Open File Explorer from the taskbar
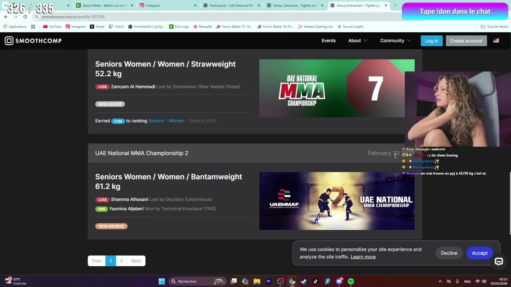Viewport: 511px width, 287px height. [x=257, y=281]
